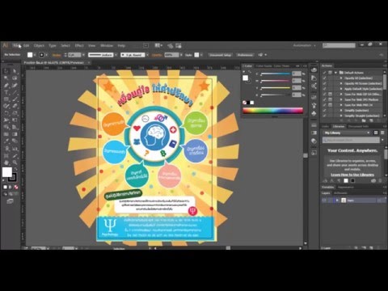Expand the Simplify Straight action
Viewport: 388px width, 291px height.
click(341, 116)
